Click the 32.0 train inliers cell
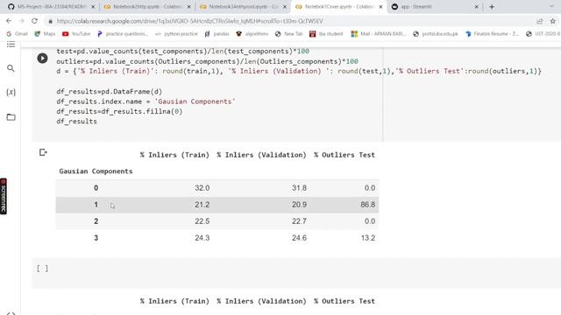Image resolution: width=561 pixels, height=315 pixels. (x=202, y=188)
